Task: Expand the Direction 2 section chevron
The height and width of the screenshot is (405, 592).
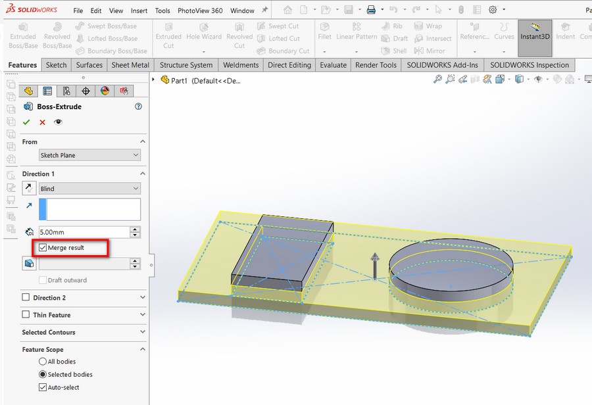Action: [x=143, y=297]
